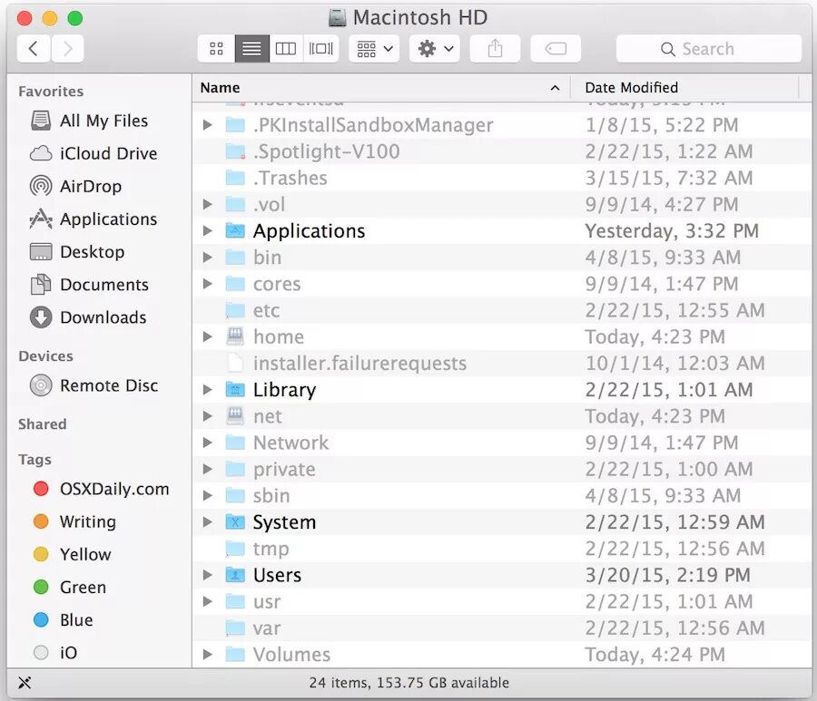Screen dimensions: 817x701
Task: Select the net volume icon
Action: pyautogui.click(x=235, y=416)
